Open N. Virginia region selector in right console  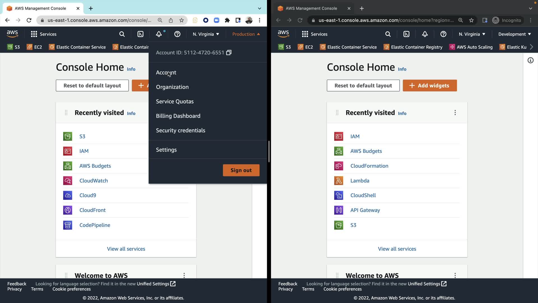click(x=472, y=34)
